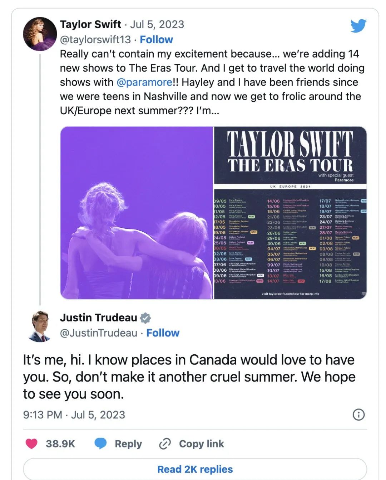Image resolution: width=386 pixels, height=480 pixels.
Task: Enlarge the Eras Tour dates poster
Action: (x=290, y=213)
